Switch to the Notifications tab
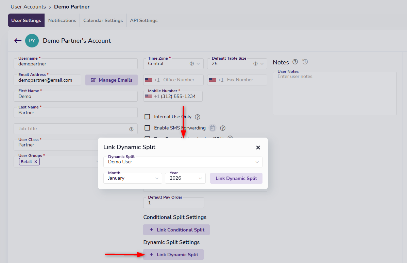 (x=62, y=20)
